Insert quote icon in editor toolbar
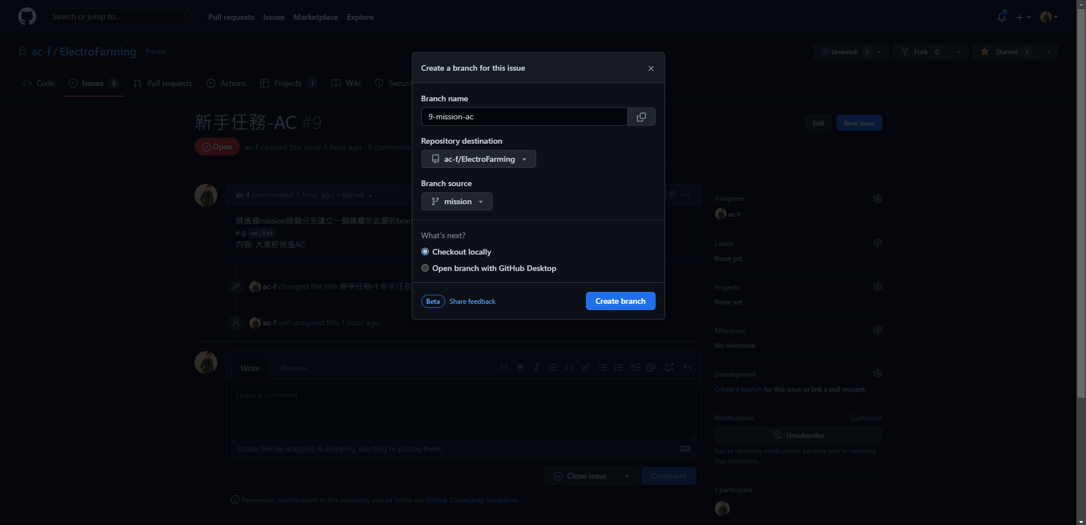 pos(553,367)
